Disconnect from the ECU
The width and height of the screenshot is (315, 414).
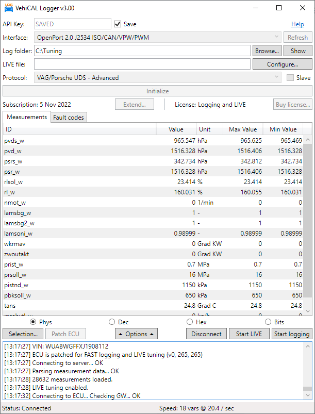tap(206, 334)
